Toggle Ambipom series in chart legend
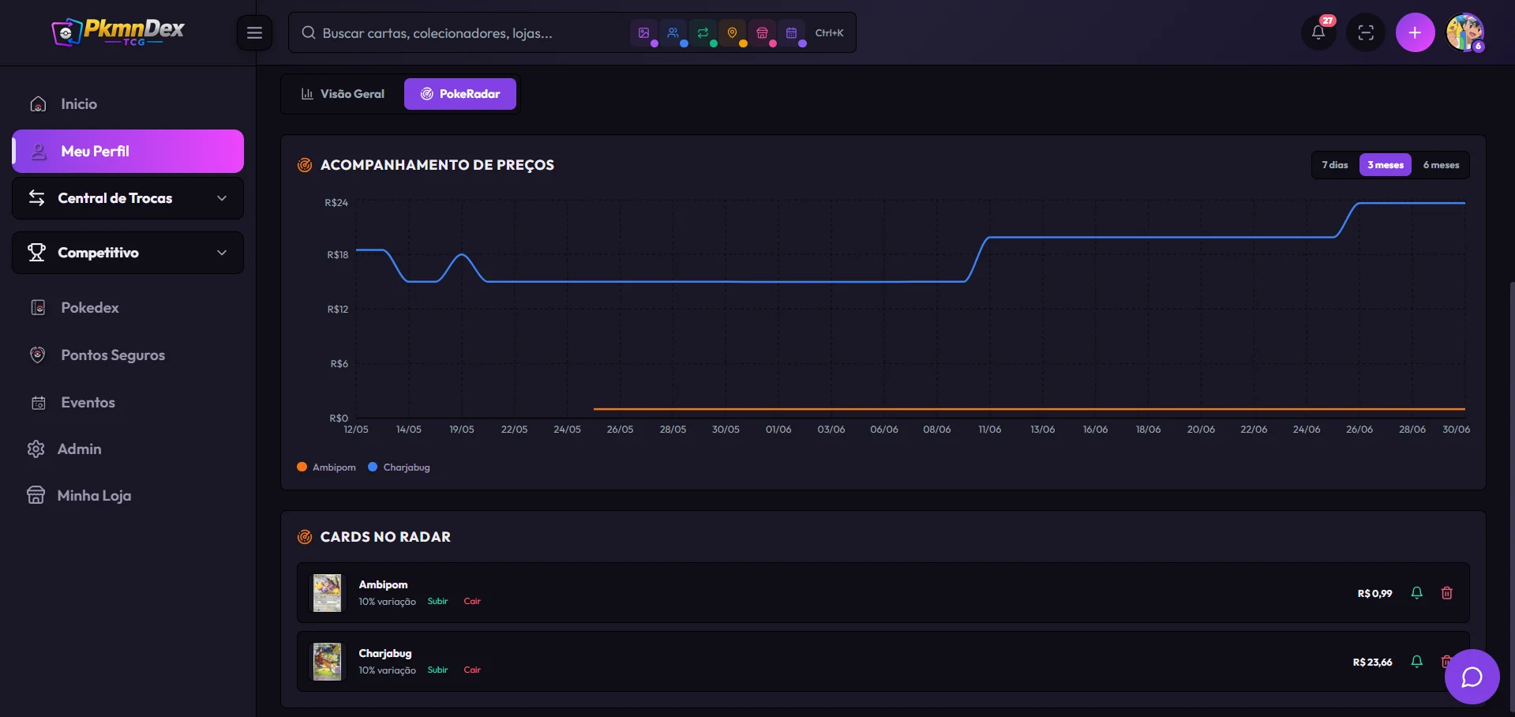 pos(327,467)
